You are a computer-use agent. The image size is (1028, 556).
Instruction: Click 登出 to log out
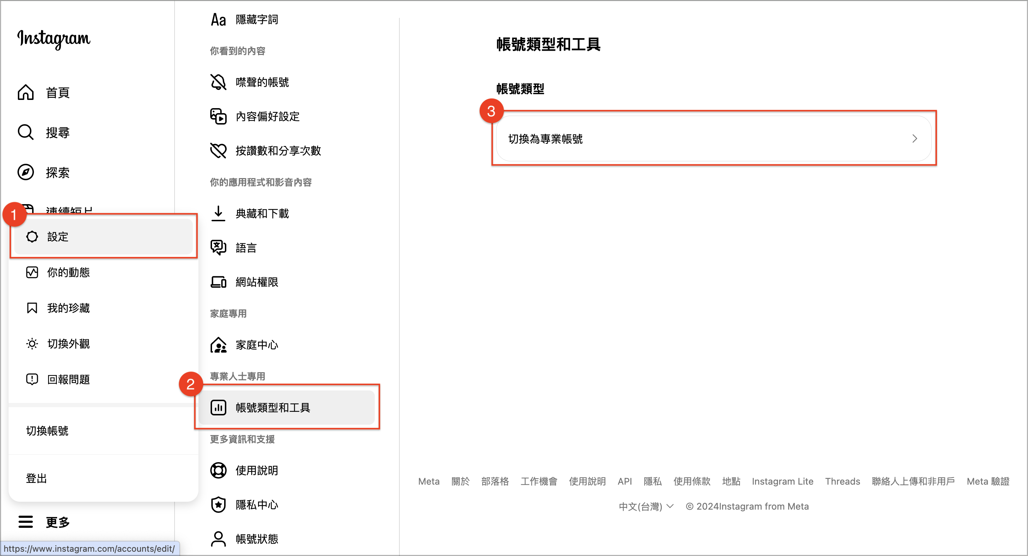pos(104,478)
